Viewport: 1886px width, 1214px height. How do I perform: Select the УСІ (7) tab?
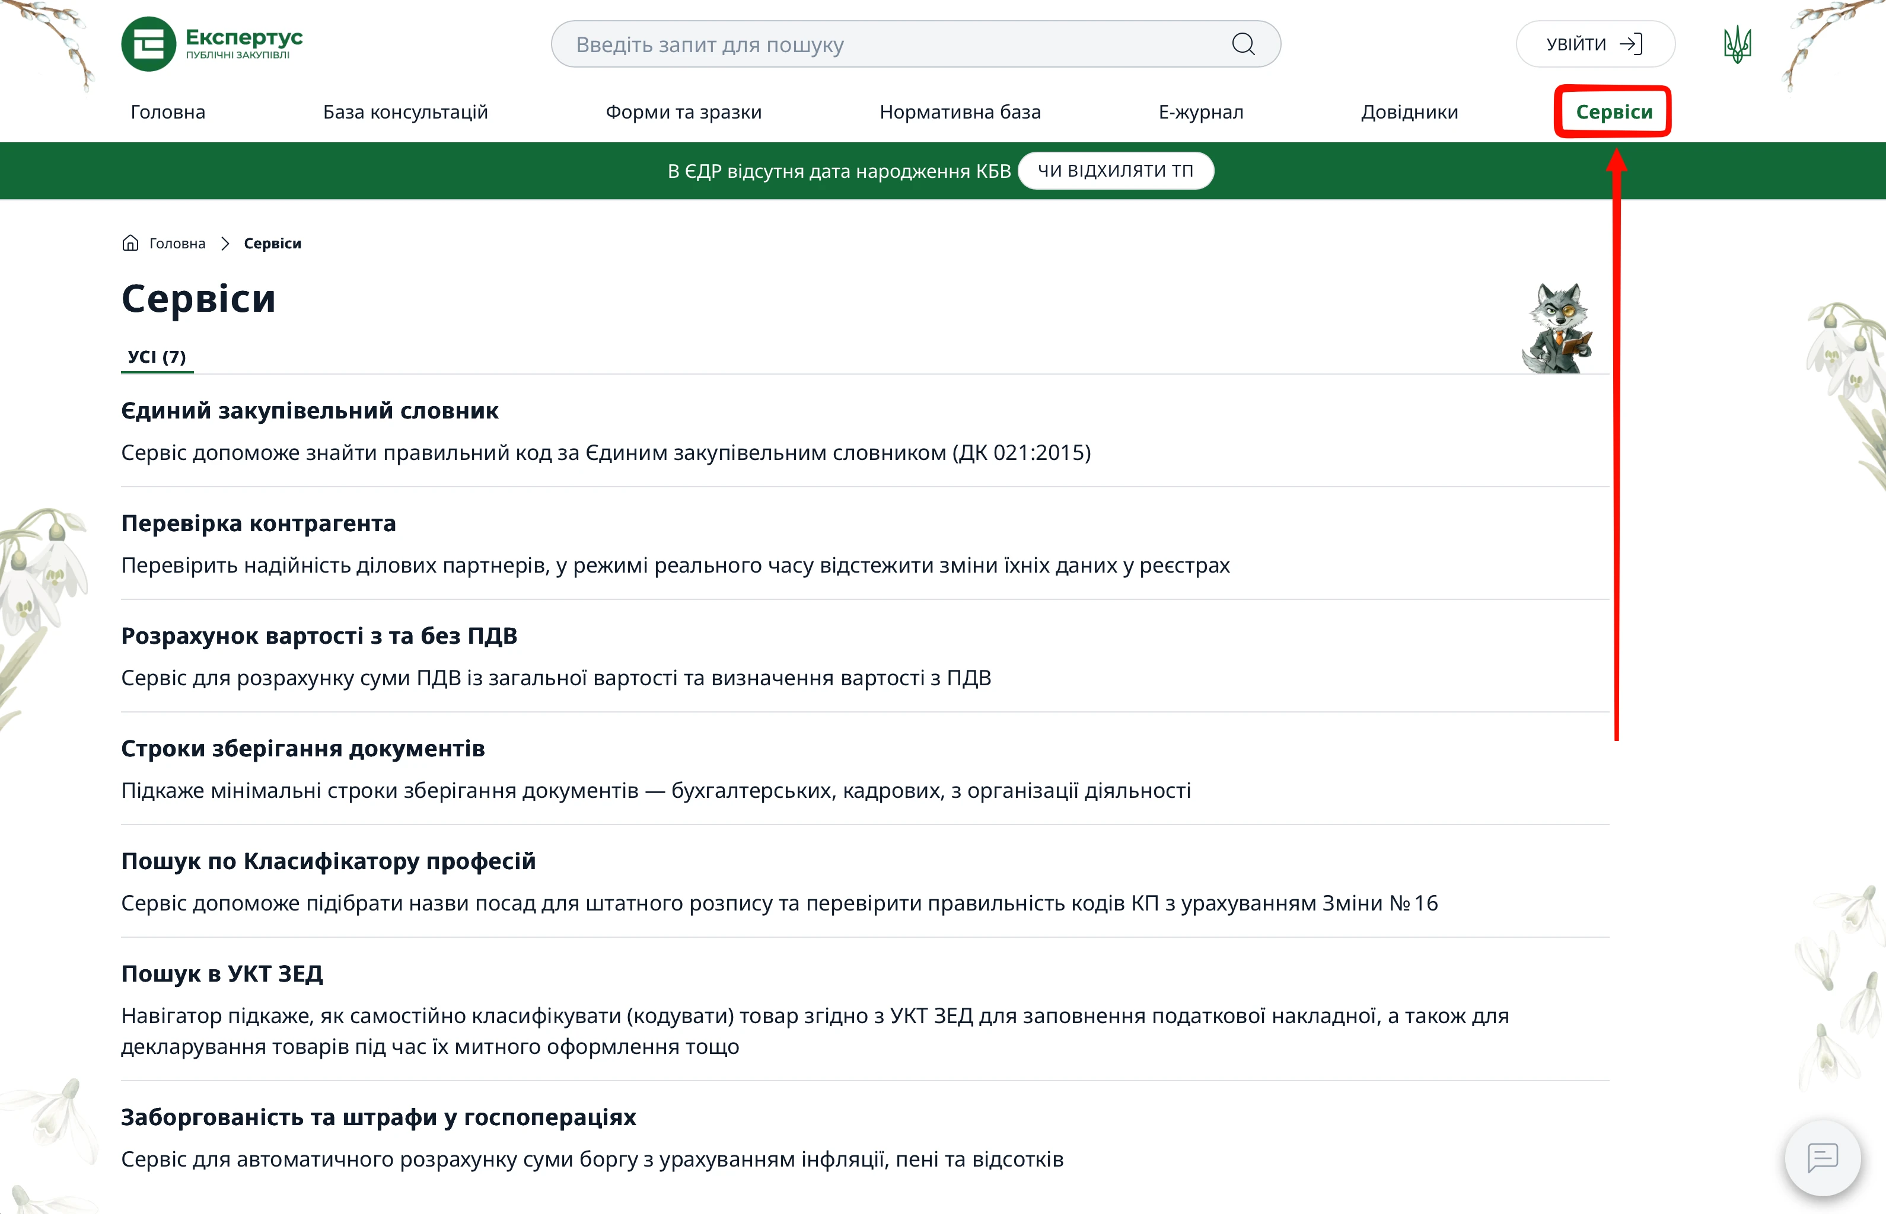point(157,357)
